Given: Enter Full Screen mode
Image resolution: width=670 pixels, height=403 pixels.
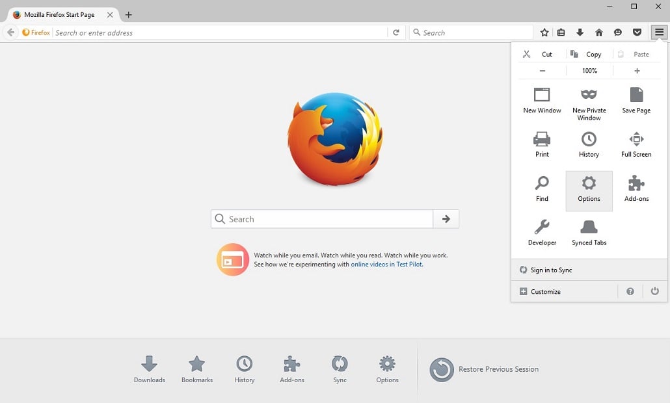Looking at the screenshot, I should point(636,145).
